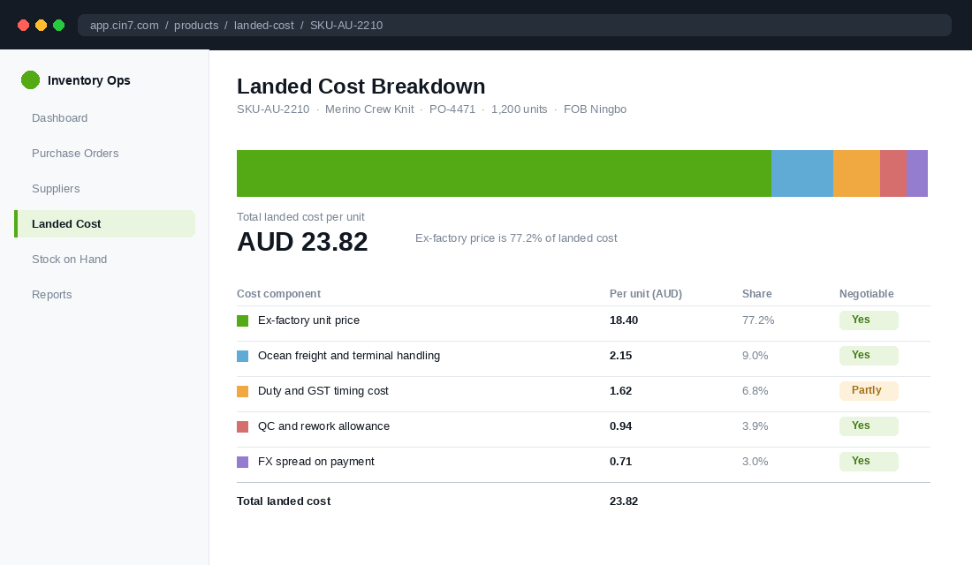This screenshot has width=972, height=565.
Task: Click the Yes badge for QC and rework
Action: point(869,426)
